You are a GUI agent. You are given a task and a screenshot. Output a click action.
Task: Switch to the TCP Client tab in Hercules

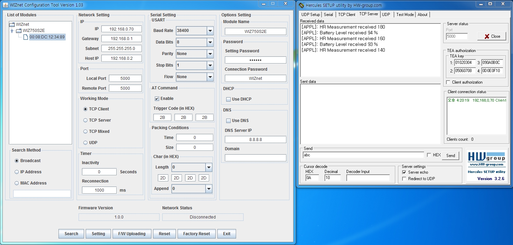point(347,15)
